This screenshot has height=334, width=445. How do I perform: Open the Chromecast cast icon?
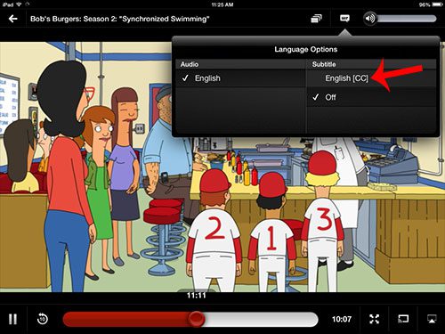[x=403, y=319]
